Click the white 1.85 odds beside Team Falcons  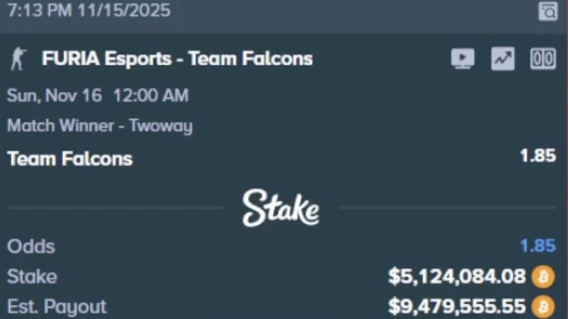click(537, 156)
